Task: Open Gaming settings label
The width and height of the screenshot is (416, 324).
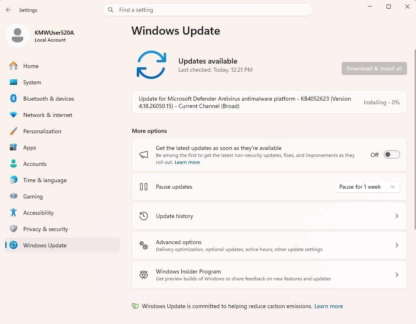Action: click(x=33, y=196)
